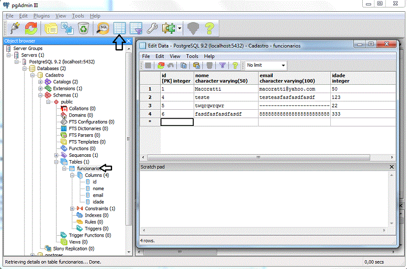Screen dimensions: 407x269
Task: Click the help icon in Edit Data toolbar
Action: coord(235,66)
